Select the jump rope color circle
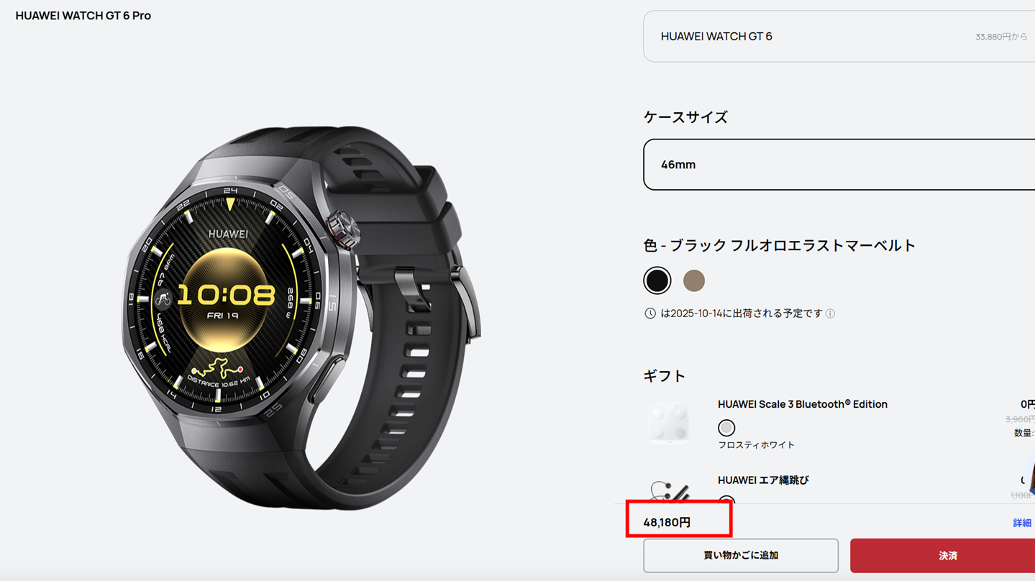This screenshot has width=1035, height=581. [x=726, y=500]
